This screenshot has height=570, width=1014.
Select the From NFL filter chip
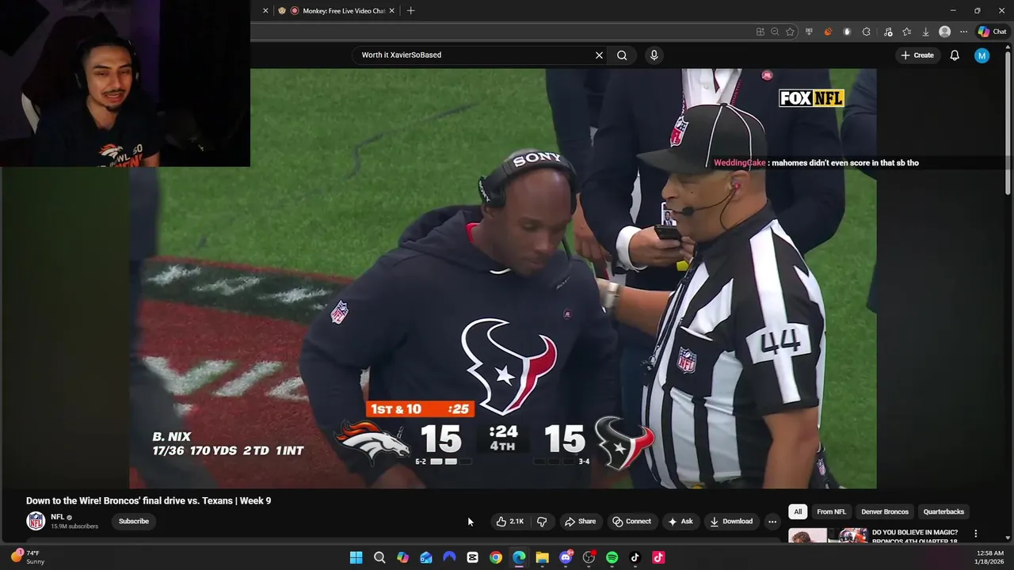tap(831, 511)
